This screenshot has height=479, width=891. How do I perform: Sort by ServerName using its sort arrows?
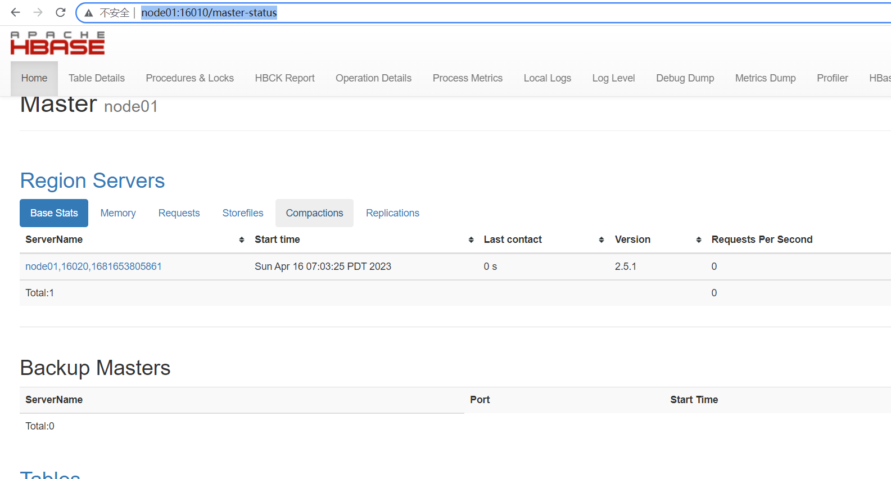pyautogui.click(x=242, y=240)
